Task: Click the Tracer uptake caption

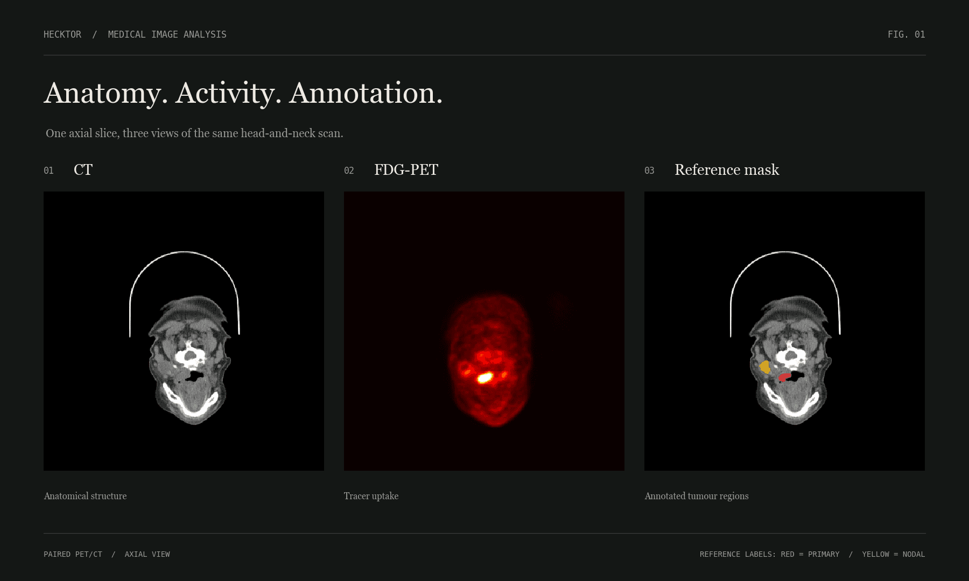Action: (371, 496)
